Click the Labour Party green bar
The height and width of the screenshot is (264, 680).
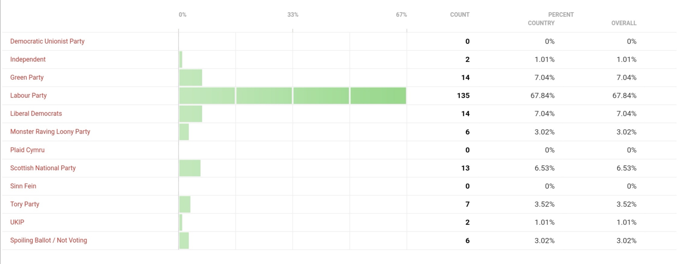(292, 96)
